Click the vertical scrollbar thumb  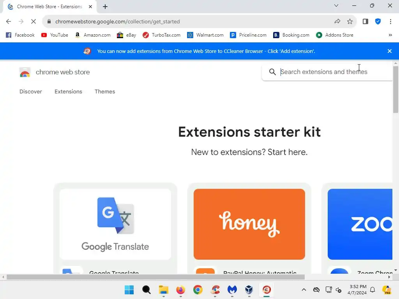tap(395, 89)
